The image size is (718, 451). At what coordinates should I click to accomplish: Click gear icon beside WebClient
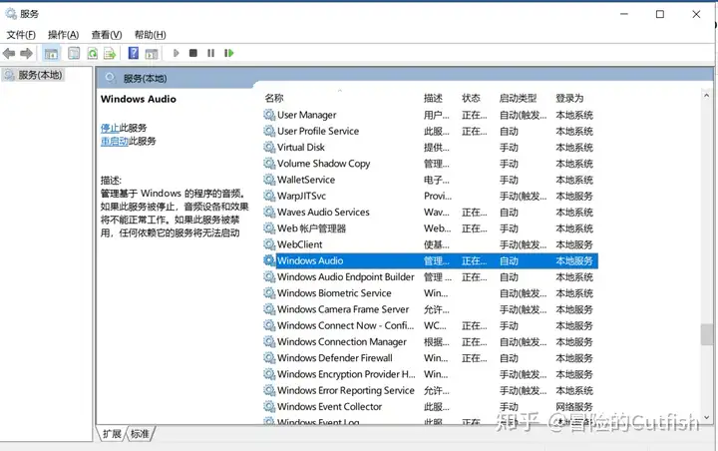[269, 244]
